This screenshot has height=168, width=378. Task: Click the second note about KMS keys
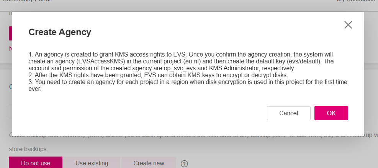pos(158,75)
